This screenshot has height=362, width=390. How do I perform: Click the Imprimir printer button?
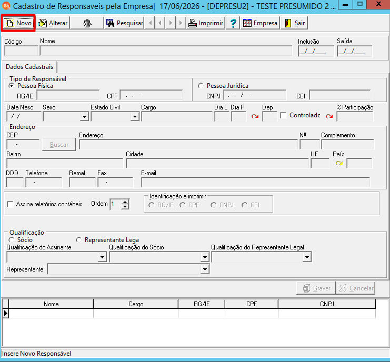click(x=206, y=23)
